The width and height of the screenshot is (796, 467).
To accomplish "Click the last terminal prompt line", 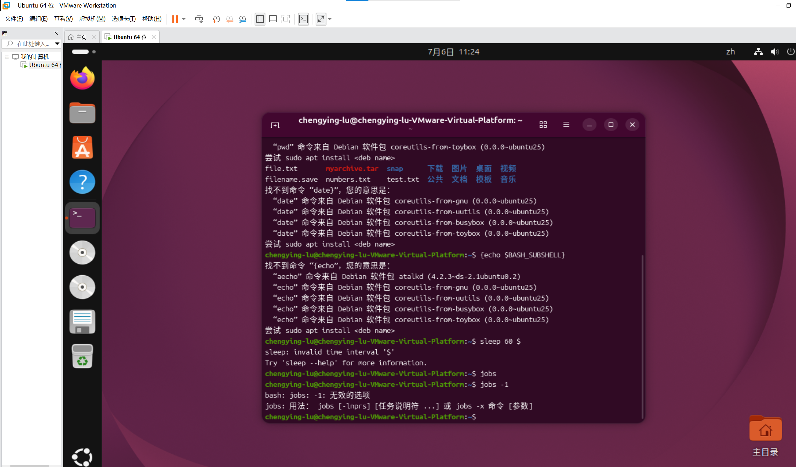I will pyautogui.click(x=371, y=417).
